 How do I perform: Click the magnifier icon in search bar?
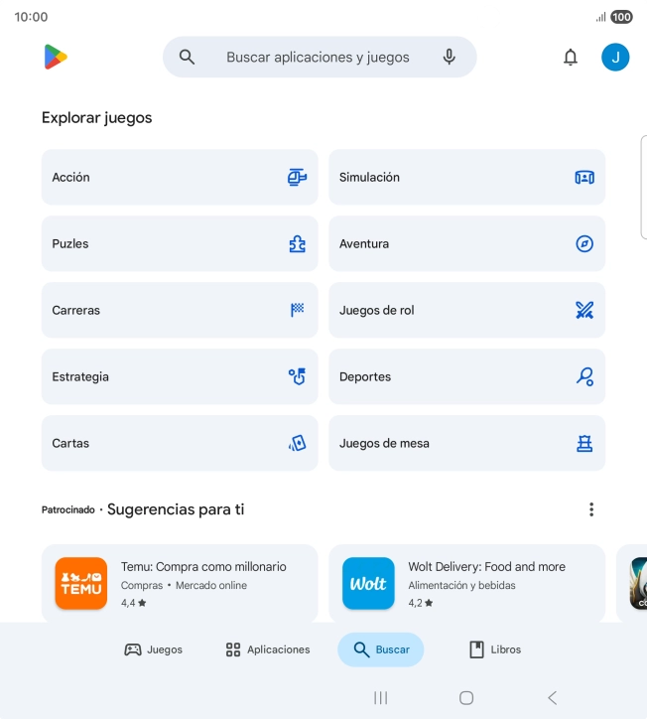(187, 57)
